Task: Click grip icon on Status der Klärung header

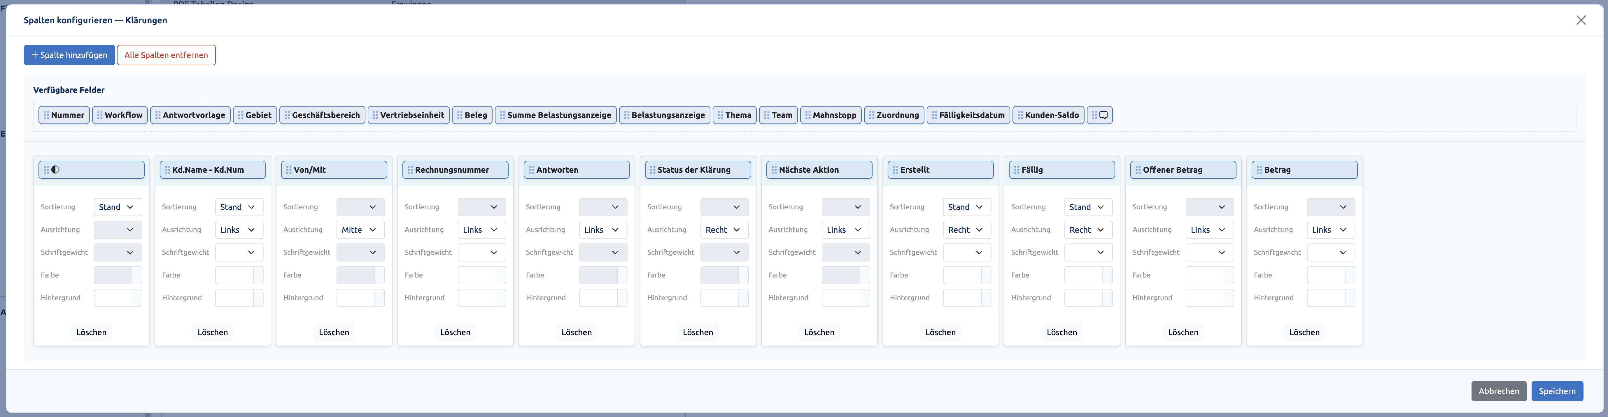Action: click(652, 169)
